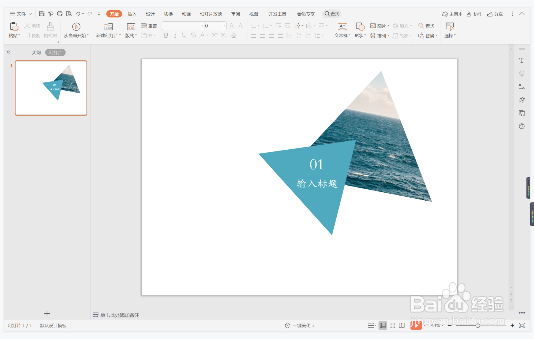Decrease font size icon
The height and width of the screenshot is (339, 534).
tap(241, 26)
